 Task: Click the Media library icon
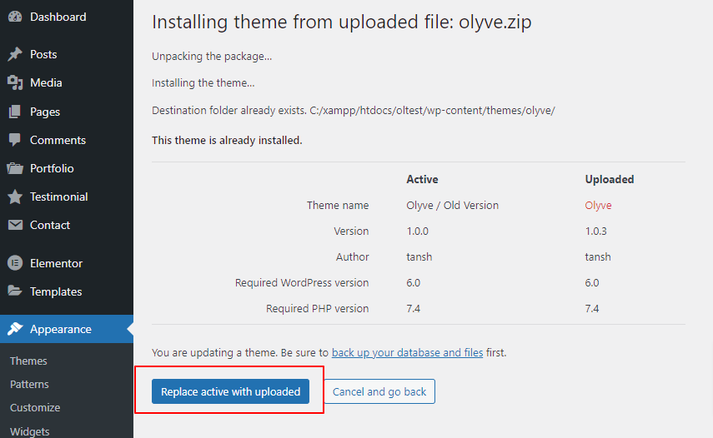[15, 82]
